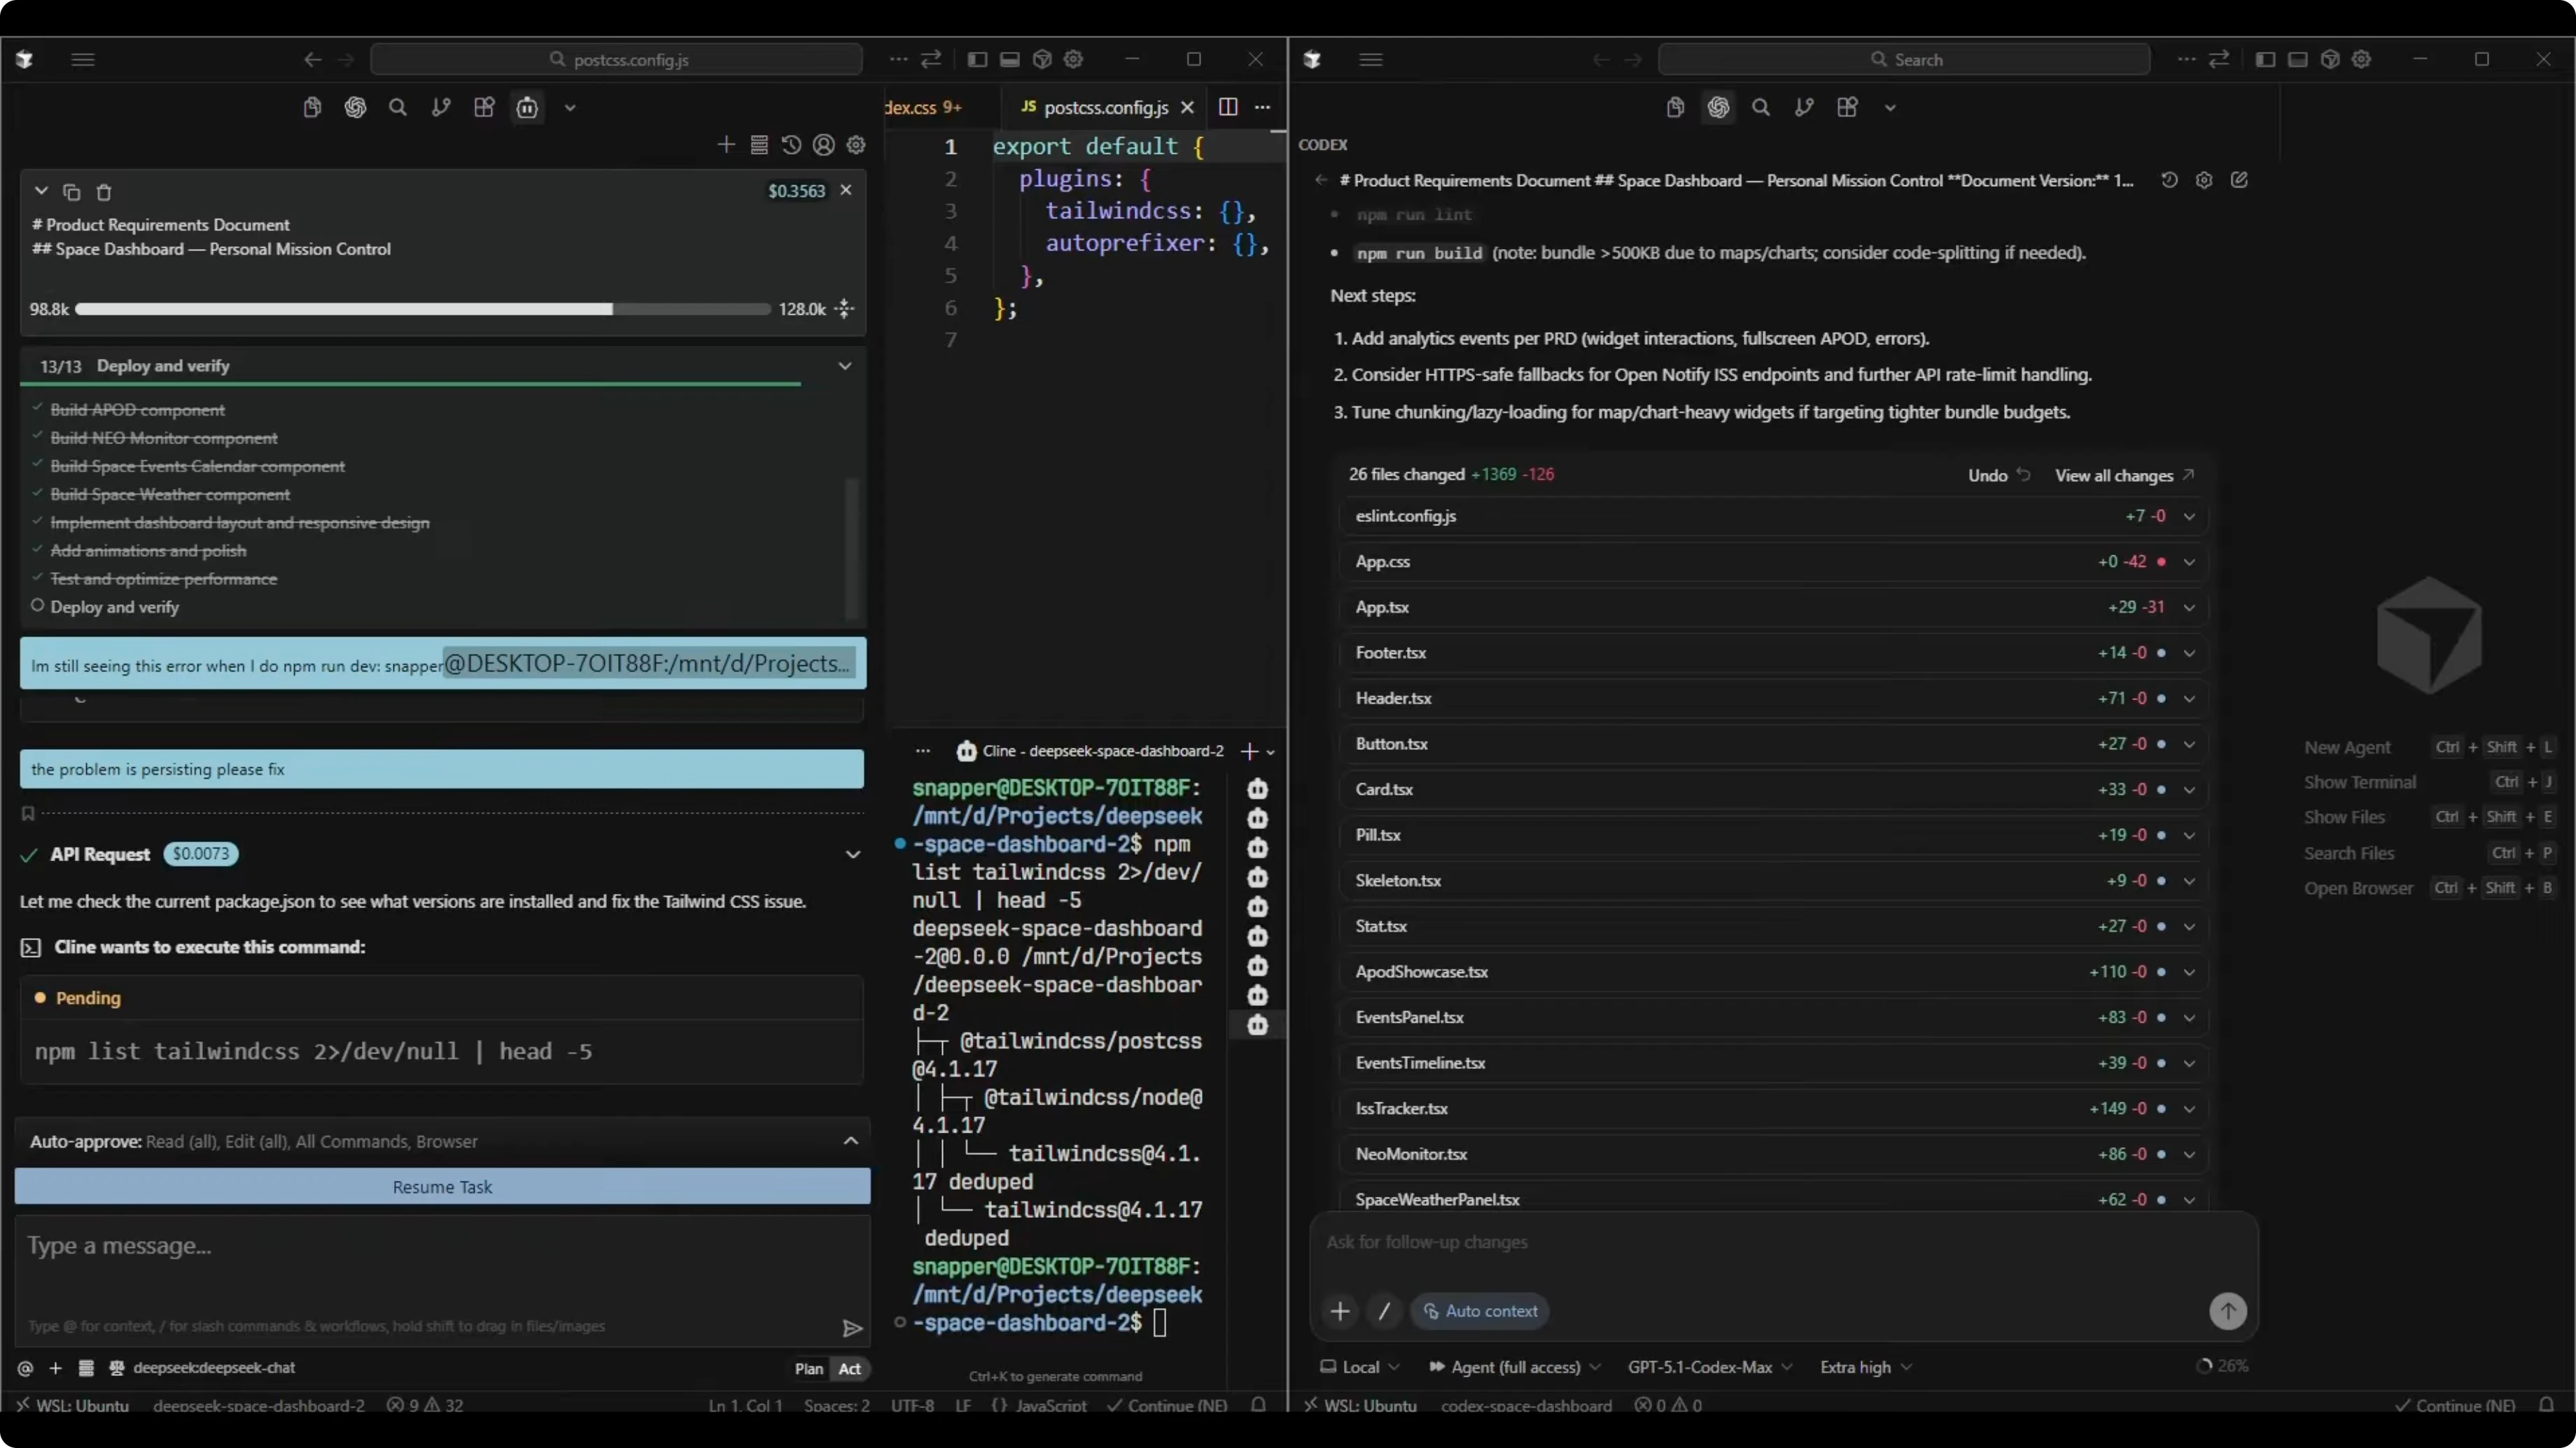Click the Resume Task button
The height and width of the screenshot is (1448, 2576).
[x=442, y=1186]
